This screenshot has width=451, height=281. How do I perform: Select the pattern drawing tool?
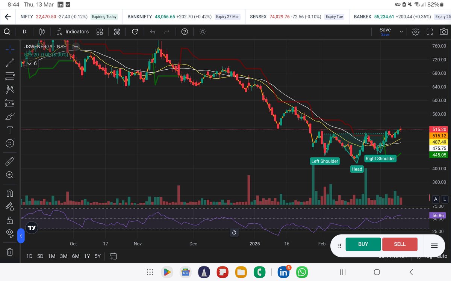coord(10,90)
